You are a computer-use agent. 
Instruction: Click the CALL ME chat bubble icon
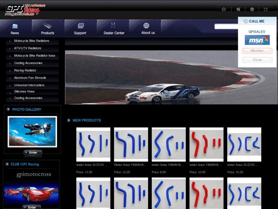point(246,21)
